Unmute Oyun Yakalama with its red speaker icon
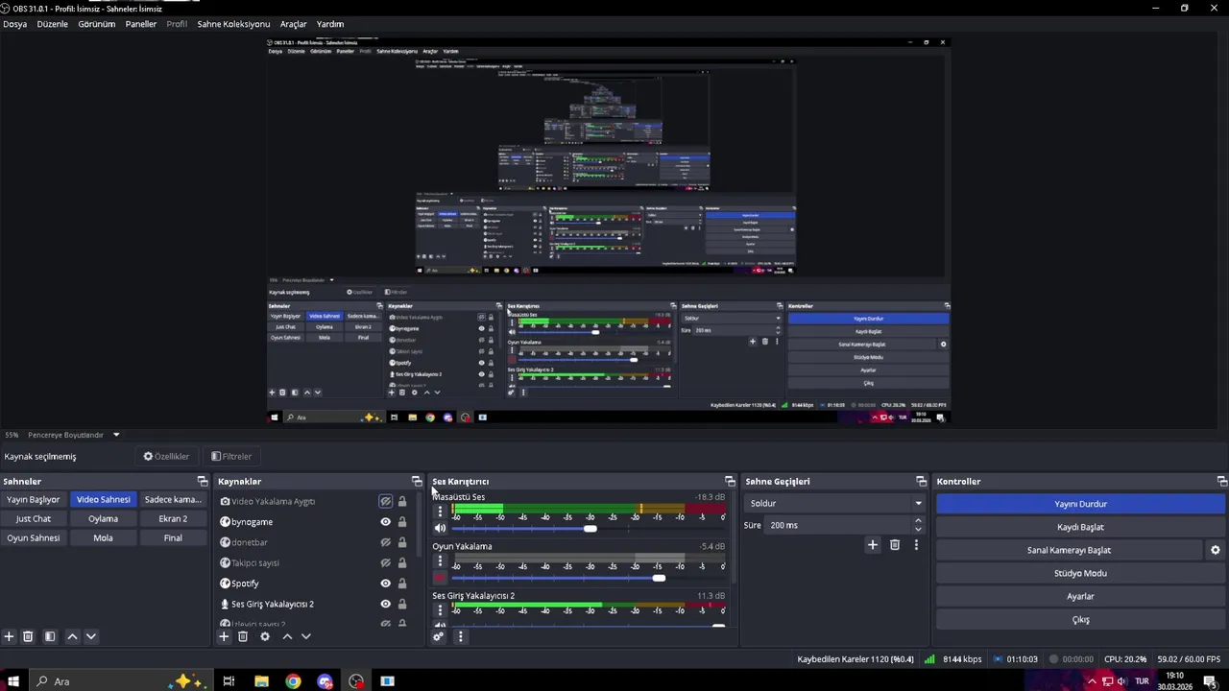Viewport: 1229px width, 691px height. click(441, 578)
